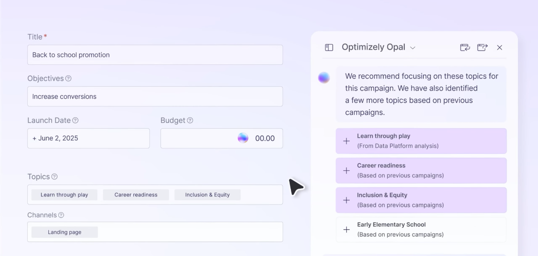Open the chat switch window icon
Screen dimensions: 538x256
click(465, 48)
